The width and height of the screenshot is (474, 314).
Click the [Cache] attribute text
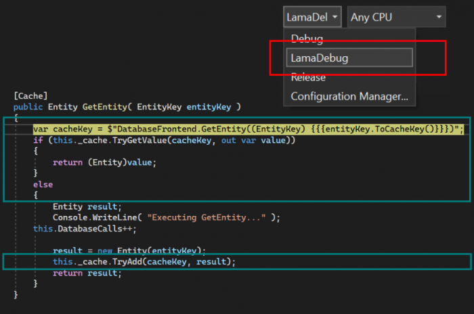(x=30, y=96)
